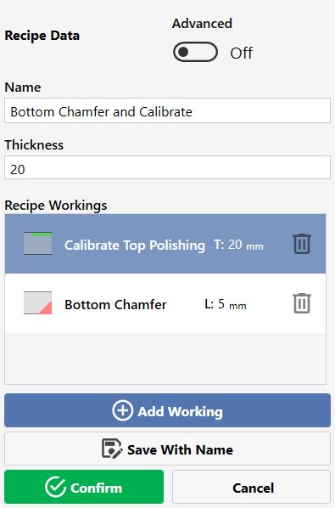Click the Calibrate Top Polishing thumbnail icon

[x=37, y=243]
